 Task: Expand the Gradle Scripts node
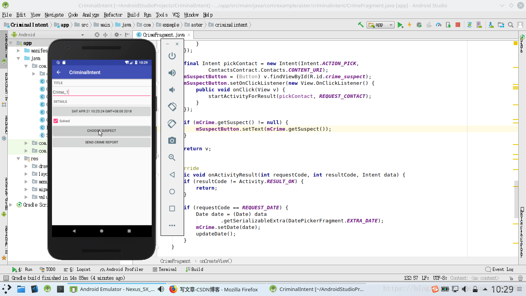coord(11,205)
